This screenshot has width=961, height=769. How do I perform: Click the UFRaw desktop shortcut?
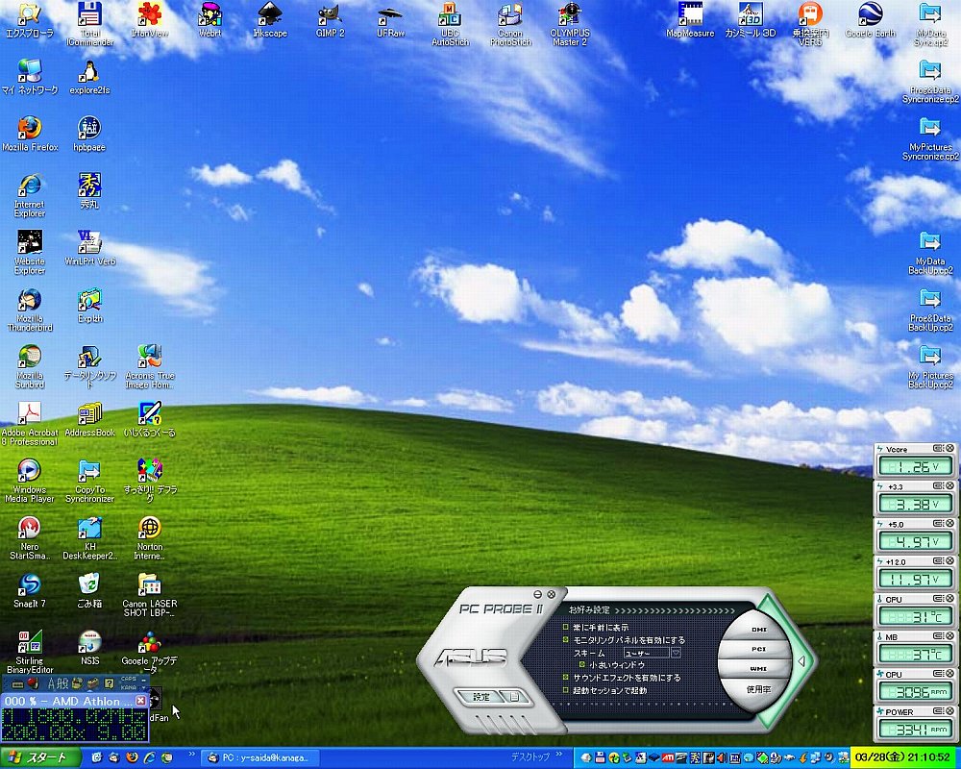(x=390, y=19)
